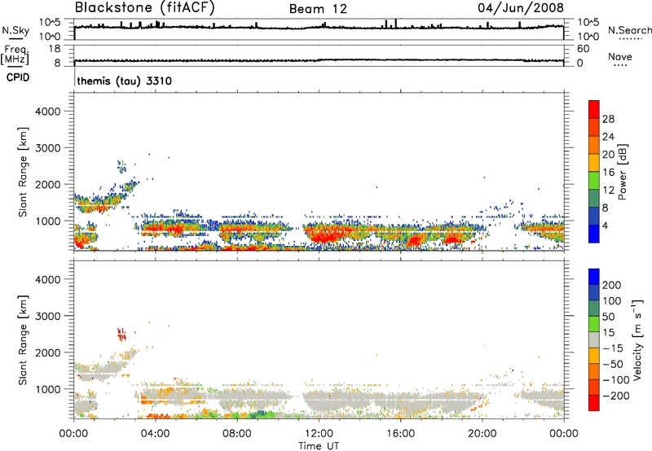
Task: Click the Blackstone (fitACF) title text
Action: coord(144,7)
